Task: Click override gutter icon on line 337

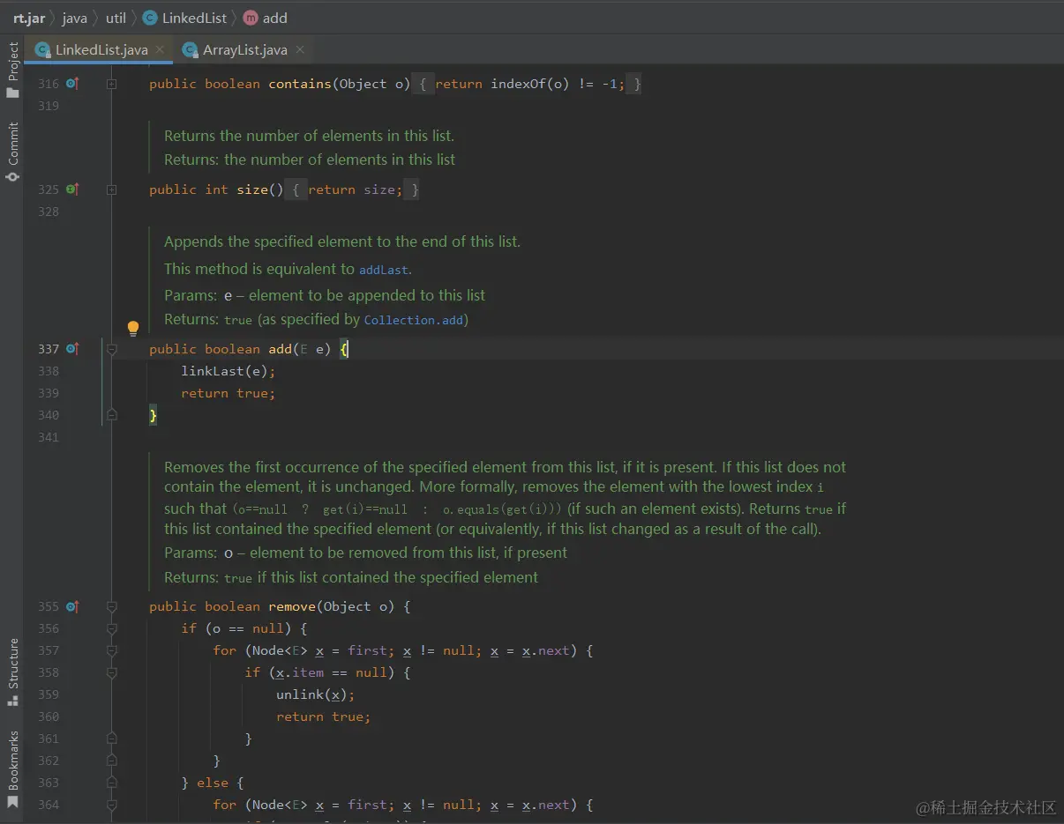Action: pos(72,349)
